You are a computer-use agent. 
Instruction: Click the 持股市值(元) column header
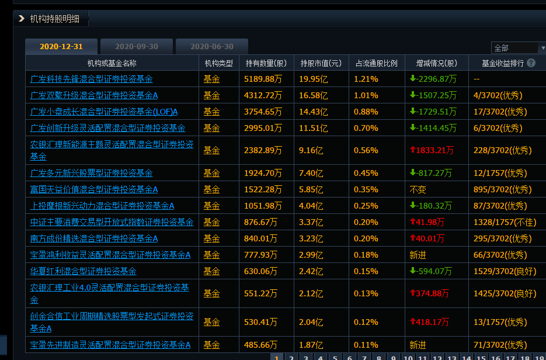[x=321, y=63]
